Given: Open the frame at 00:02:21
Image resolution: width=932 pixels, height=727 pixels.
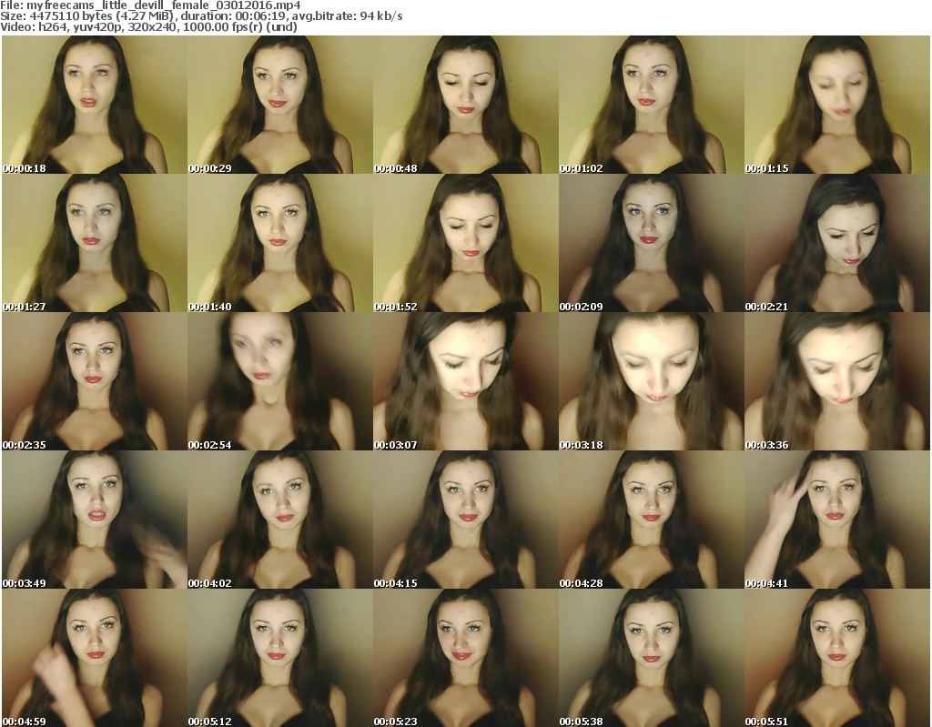Looking at the screenshot, I should coord(836,243).
